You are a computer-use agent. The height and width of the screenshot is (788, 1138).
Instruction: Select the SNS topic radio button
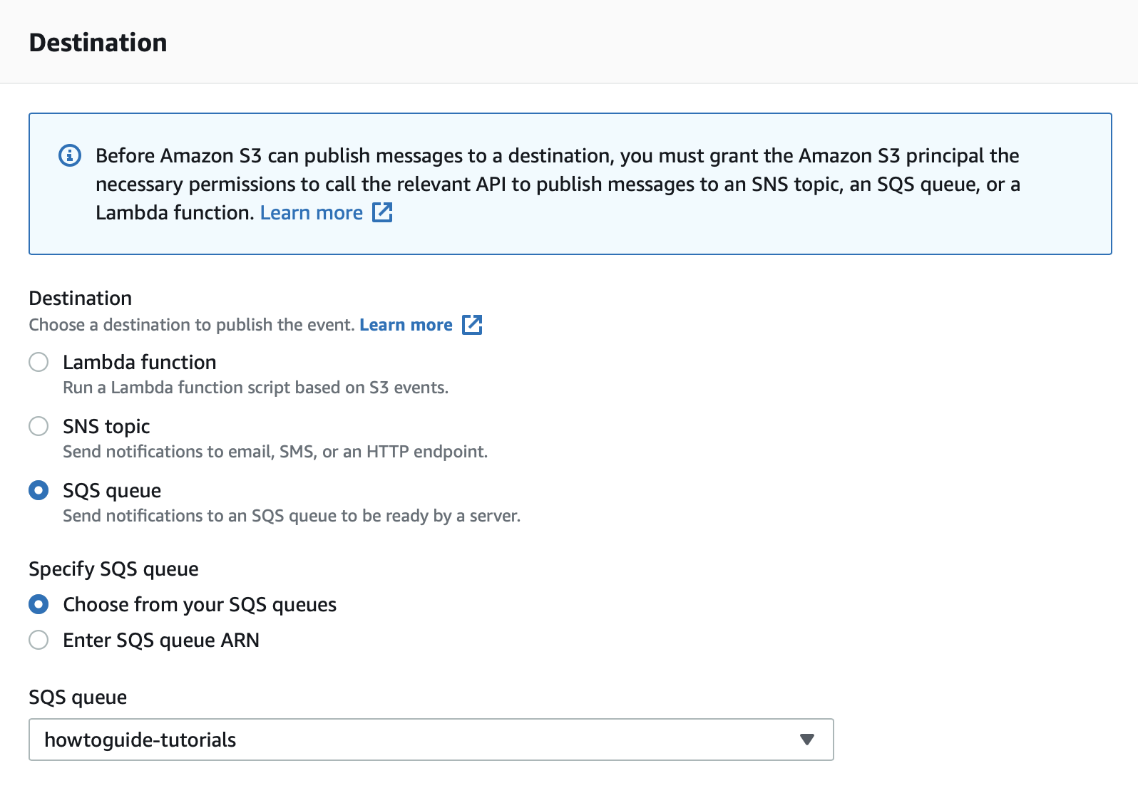(x=39, y=426)
